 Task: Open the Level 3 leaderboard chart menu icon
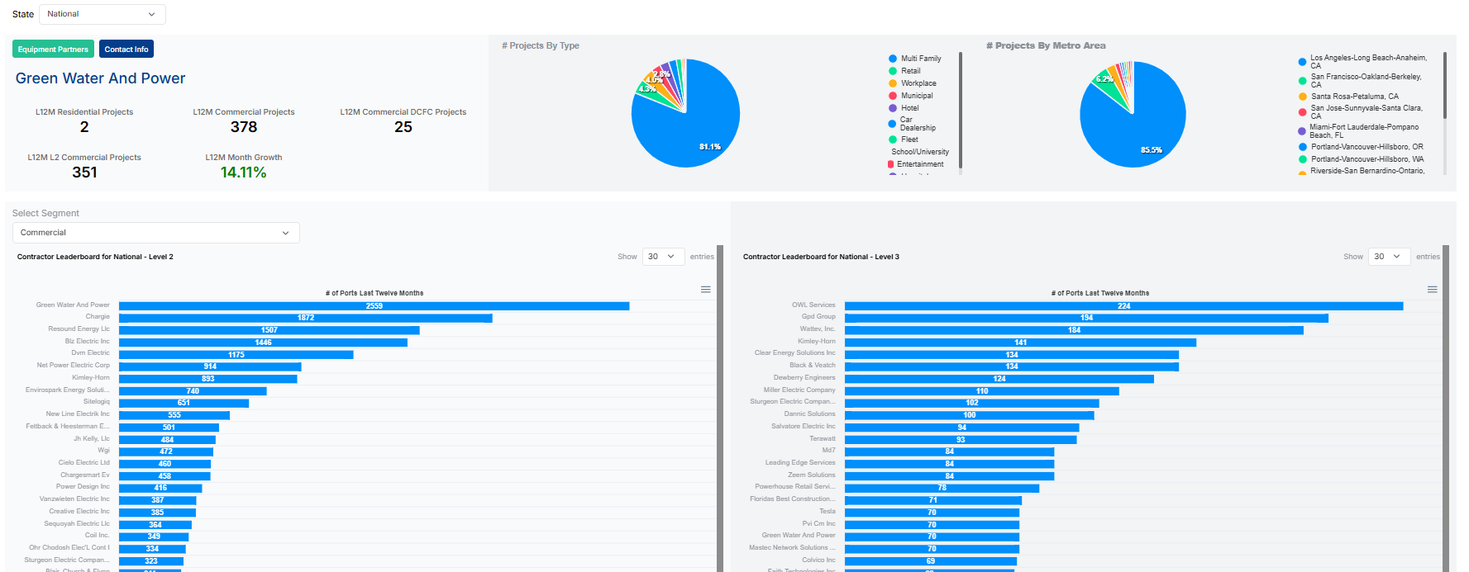[1432, 290]
